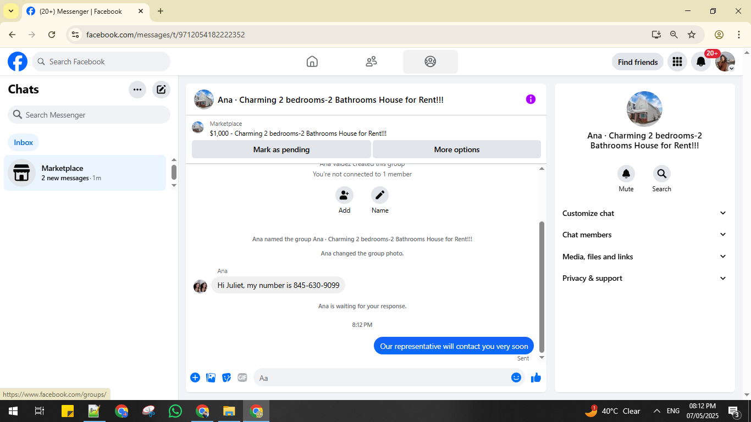The height and width of the screenshot is (422, 751).
Task: Add people to the group chat
Action: click(344, 195)
